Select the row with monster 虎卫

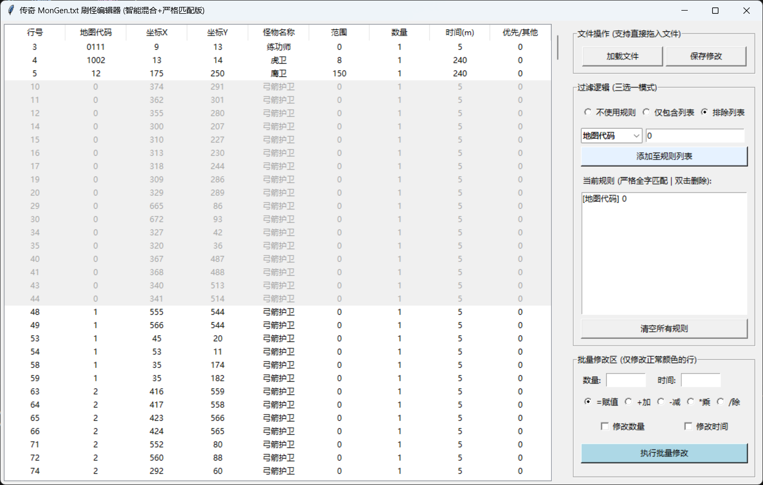coord(278,60)
